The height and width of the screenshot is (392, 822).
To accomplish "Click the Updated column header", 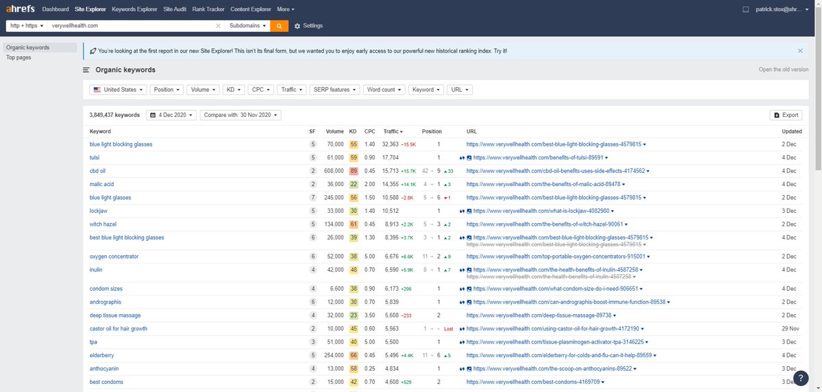I will click(792, 131).
